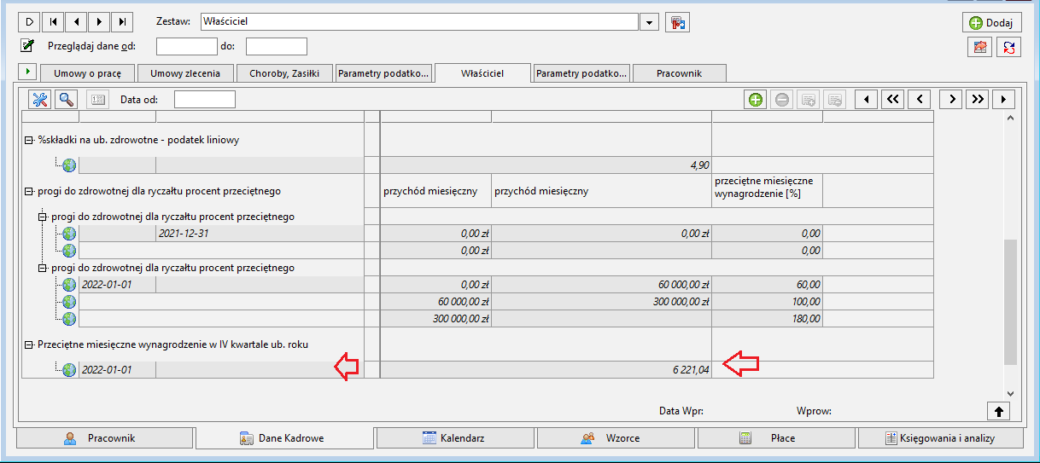Image resolution: width=1040 pixels, height=463 pixels.
Task: Jump to last record with the end arrow
Action: click(x=124, y=21)
